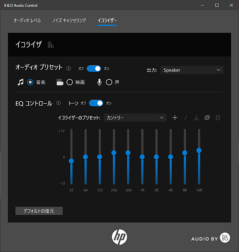Close the B&O Audio Control window
The width and height of the screenshot is (239, 252).
click(x=232, y=5)
